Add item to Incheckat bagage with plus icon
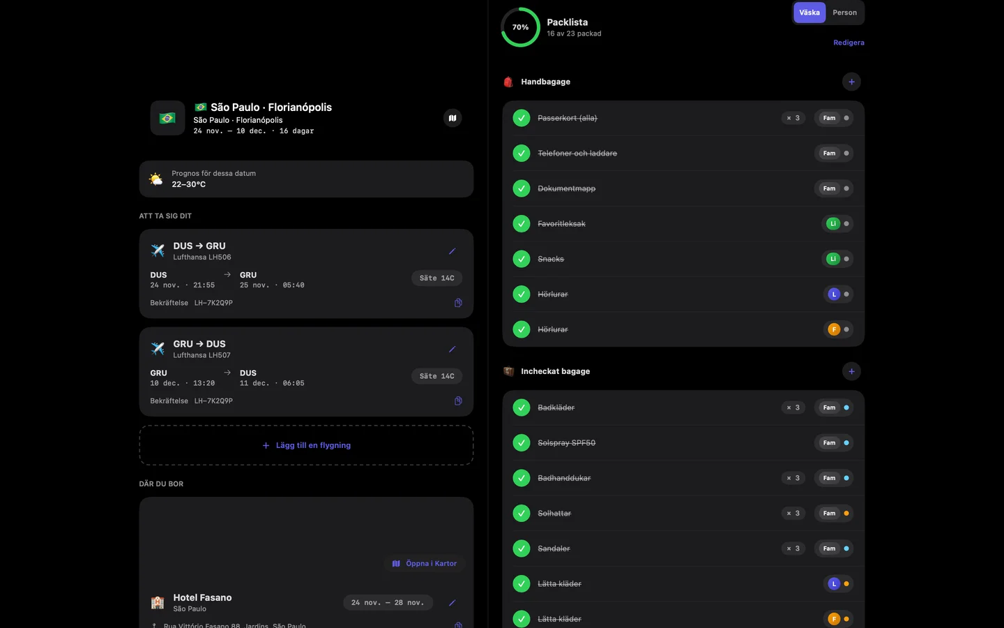Viewport: 1004px width, 628px height. point(851,371)
